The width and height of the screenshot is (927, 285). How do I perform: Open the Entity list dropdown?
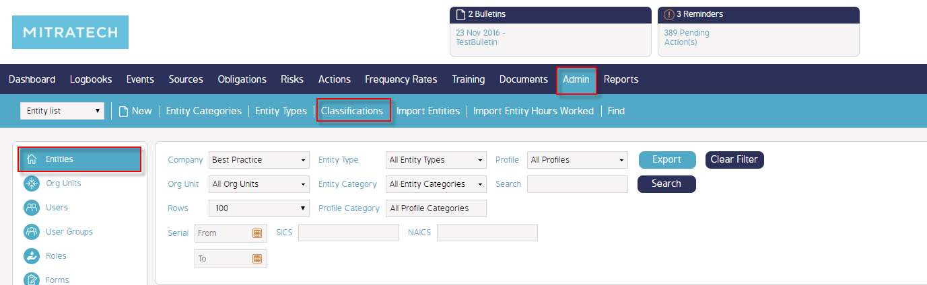[x=62, y=111]
